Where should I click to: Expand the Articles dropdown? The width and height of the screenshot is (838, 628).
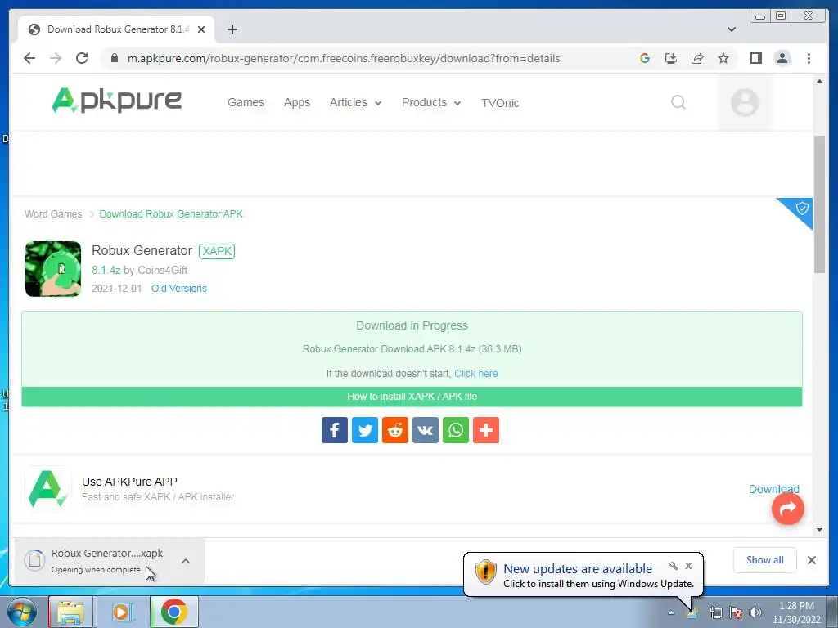coord(355,102)
